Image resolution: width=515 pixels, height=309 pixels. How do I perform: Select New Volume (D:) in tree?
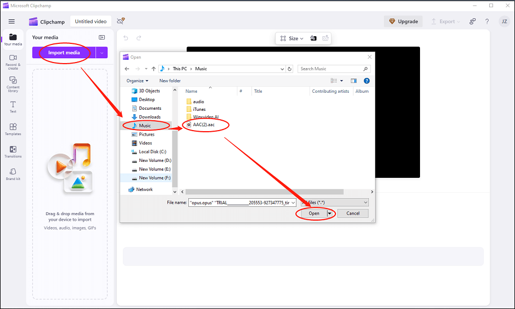[152, 161]
